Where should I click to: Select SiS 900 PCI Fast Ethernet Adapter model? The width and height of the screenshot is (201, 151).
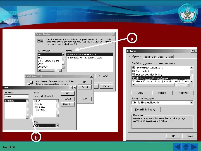tap(90, 55)
